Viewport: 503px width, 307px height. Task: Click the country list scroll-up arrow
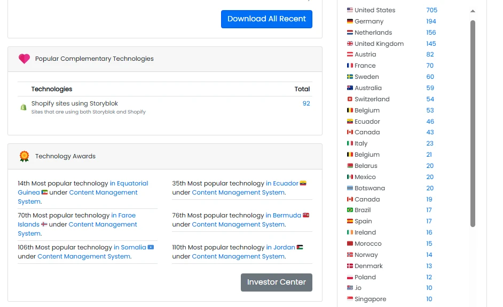point(473,11)
